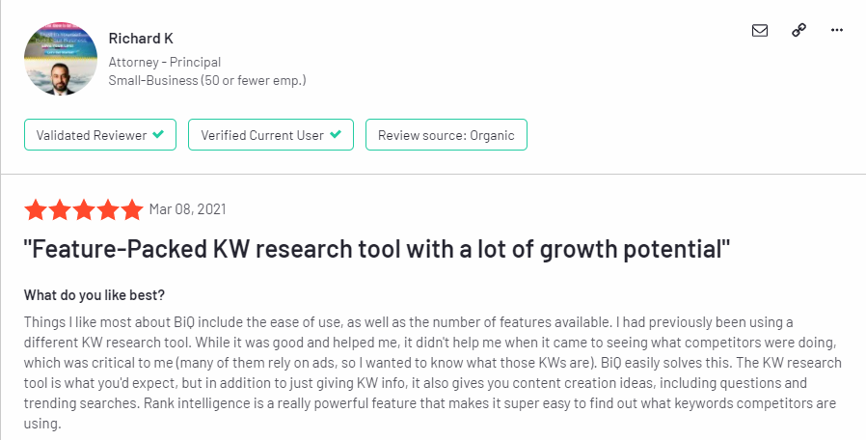Click the fifth rating star
This screenshot has height=440, width=866.
pyautogui.click(x=132, y=210)
